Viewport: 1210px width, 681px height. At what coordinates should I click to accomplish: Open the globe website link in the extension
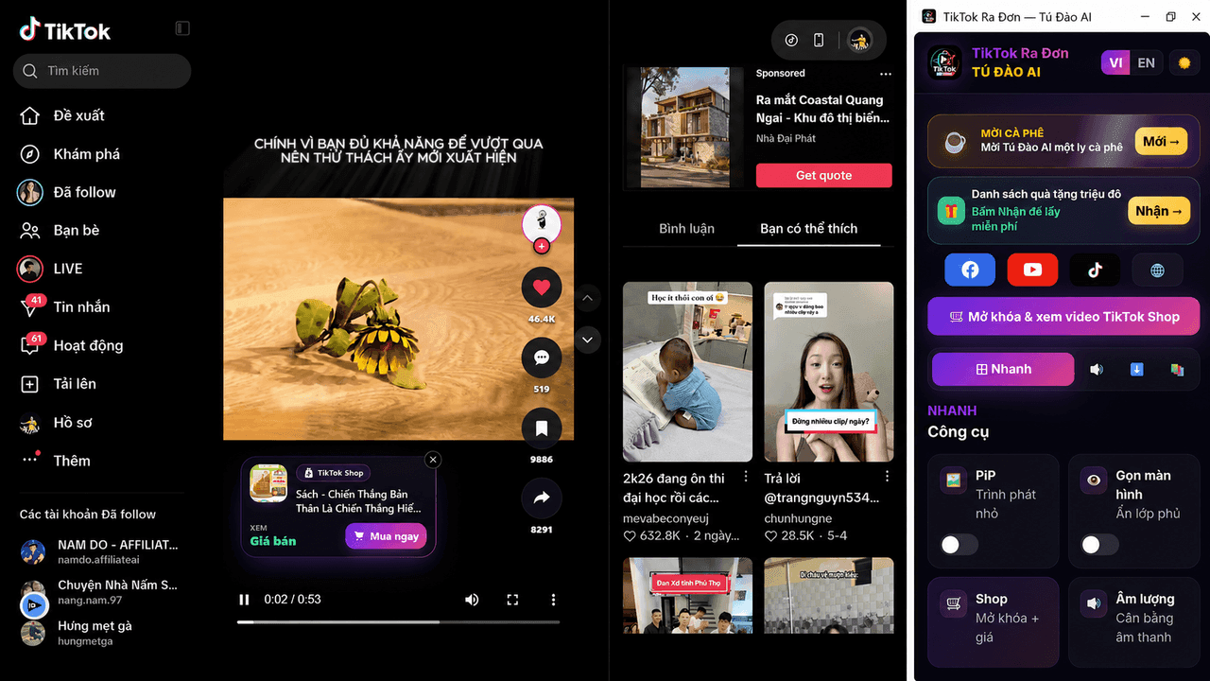1157,270
